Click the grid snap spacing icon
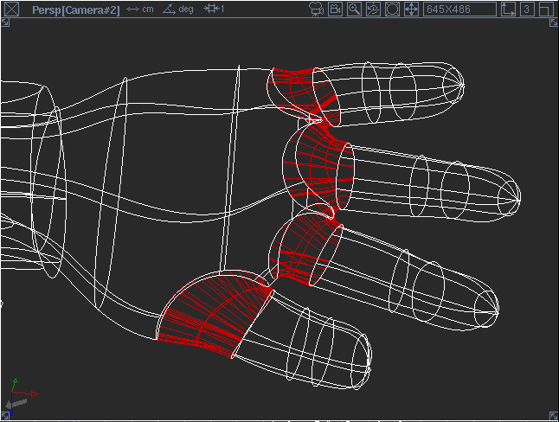559x422 pixels. (x=214, y=9)
